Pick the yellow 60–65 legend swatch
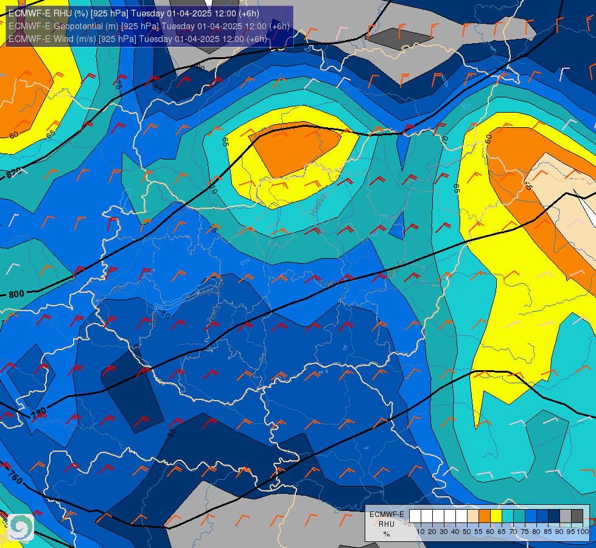This screenshot has width=596, height=548. pyautogui.click(x=496, y=516)
